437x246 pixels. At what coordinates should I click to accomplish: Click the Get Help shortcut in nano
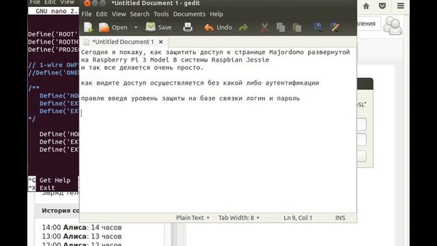pos(49,180)
